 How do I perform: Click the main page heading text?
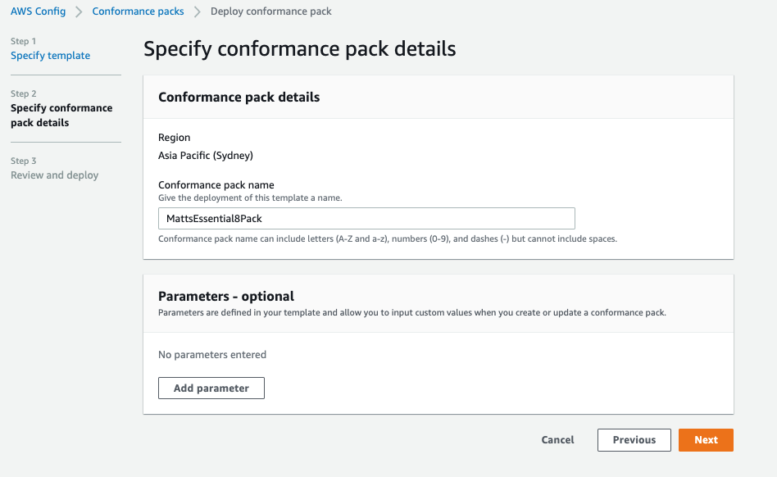pyautogui.click(x=299, y=49)
